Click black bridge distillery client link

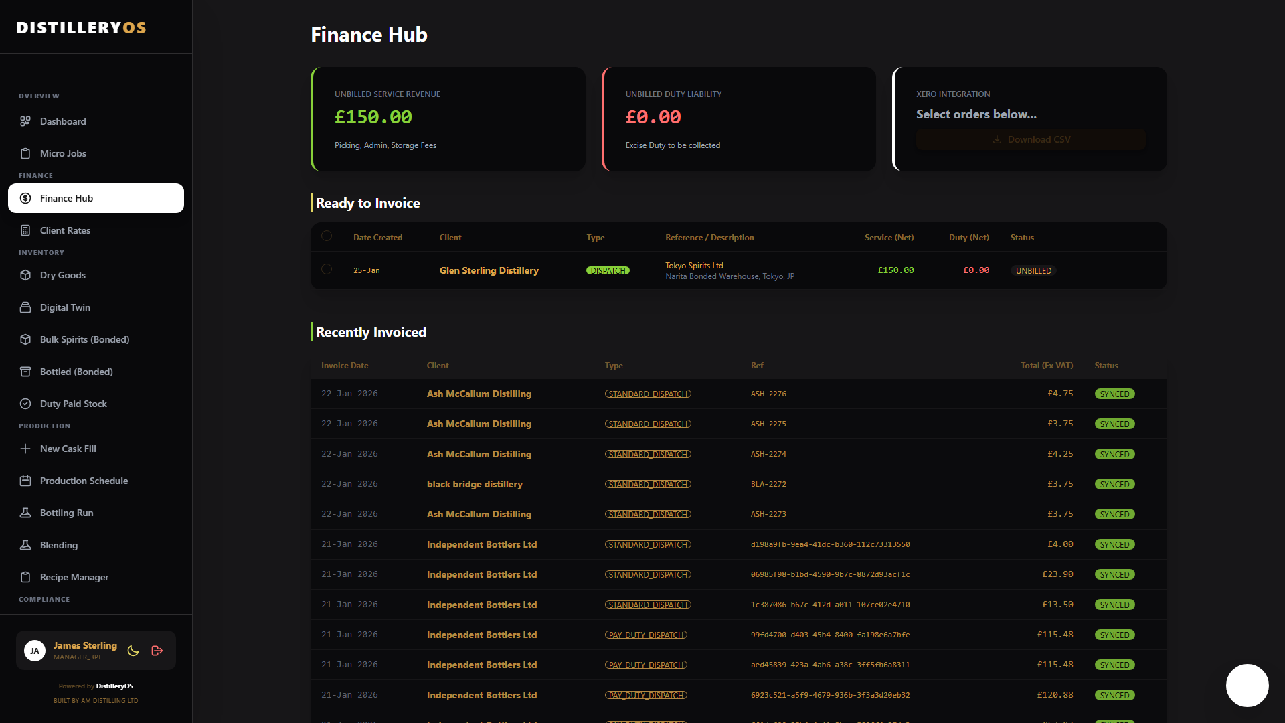coord(475,484)
